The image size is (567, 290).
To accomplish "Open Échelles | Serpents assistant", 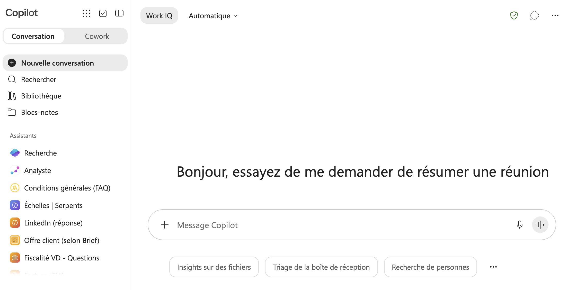I will pos(65,205).
